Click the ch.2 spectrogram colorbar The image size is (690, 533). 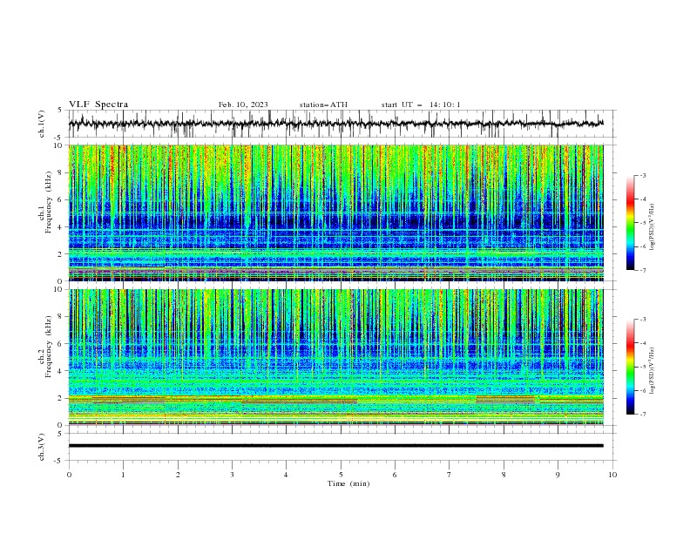[x=630, y=367]
